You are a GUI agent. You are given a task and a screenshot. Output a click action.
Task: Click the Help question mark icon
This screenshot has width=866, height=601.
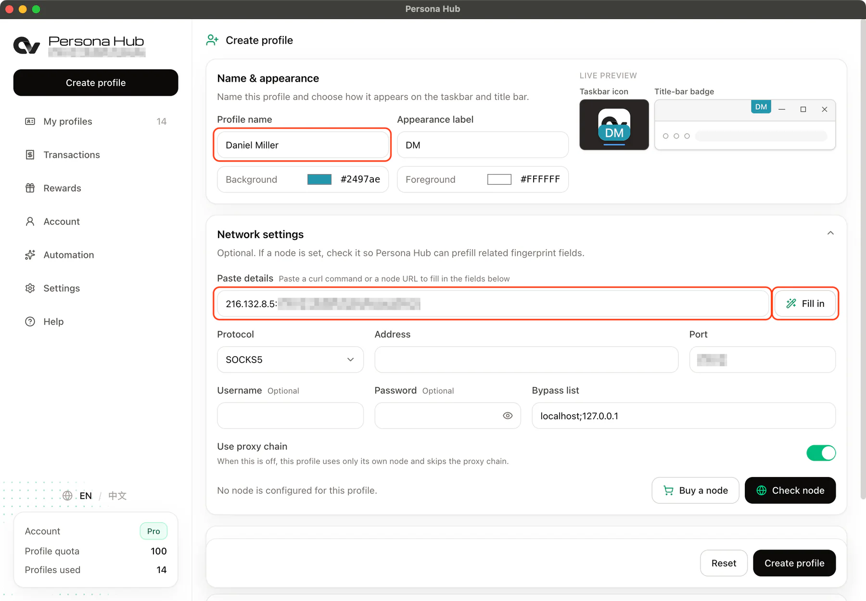pos(30,322)
